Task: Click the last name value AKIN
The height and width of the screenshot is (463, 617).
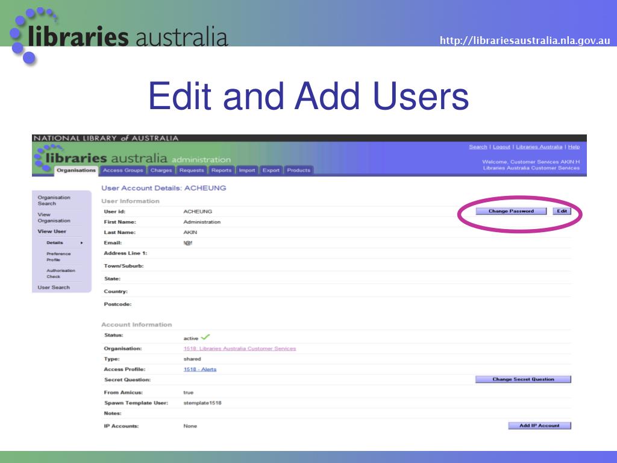Action: 190,232
